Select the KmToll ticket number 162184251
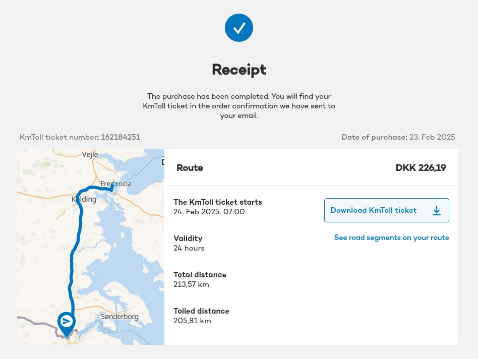478x359 pixels. 121,137
